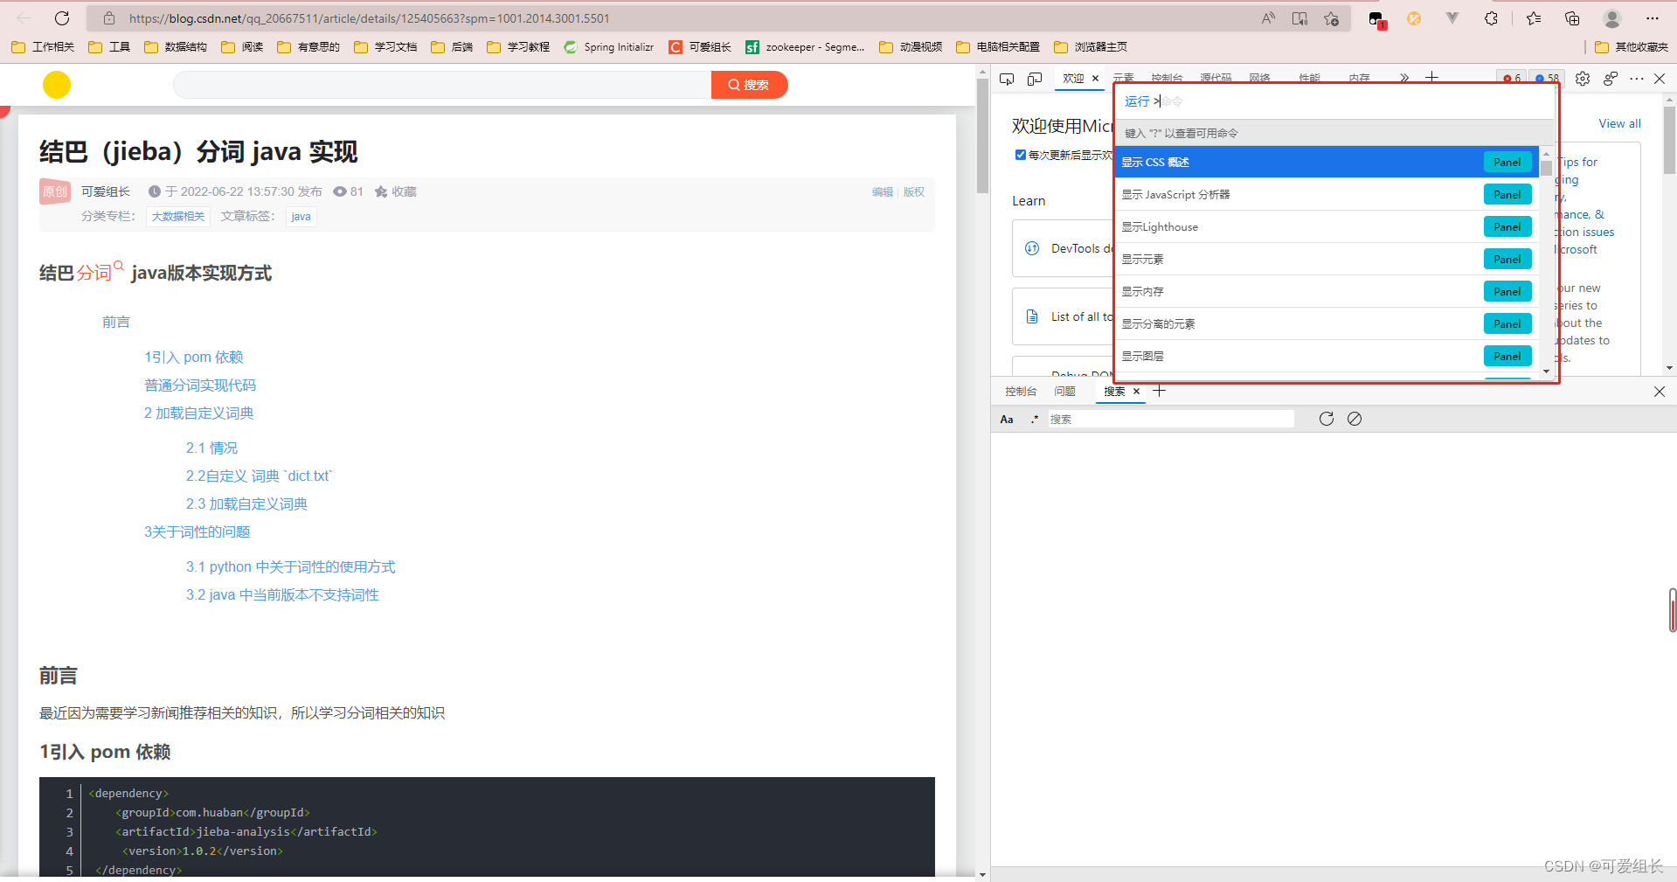Image resolution: width=1677 pixels, height=882 pixels.
Task: Close the DevTools panel
Action: pos(1660,79)
